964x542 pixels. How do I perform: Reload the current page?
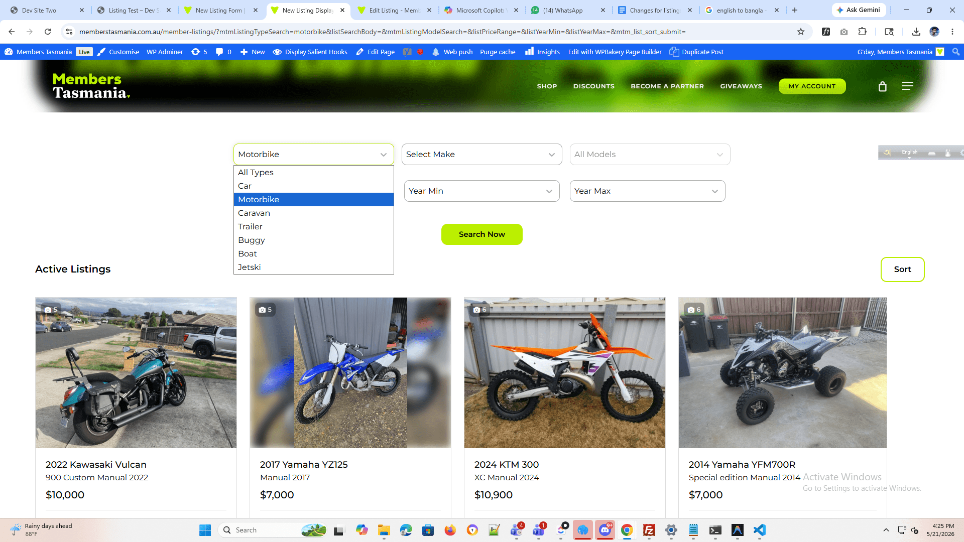(x=48, y=32)
